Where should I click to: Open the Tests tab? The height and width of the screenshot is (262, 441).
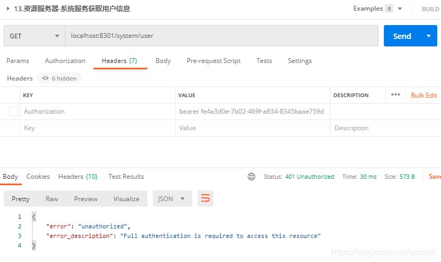pyautogui.click(x=264, y=61)
